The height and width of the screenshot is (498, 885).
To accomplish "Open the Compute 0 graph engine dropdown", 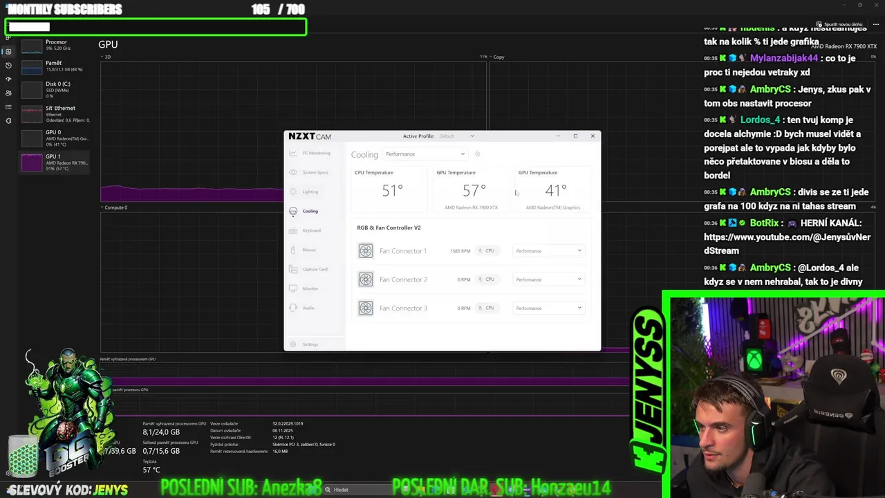I will (114, 207).
